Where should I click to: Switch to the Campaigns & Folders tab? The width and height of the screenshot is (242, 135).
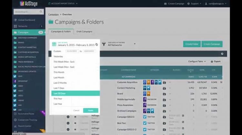(61, 32)
